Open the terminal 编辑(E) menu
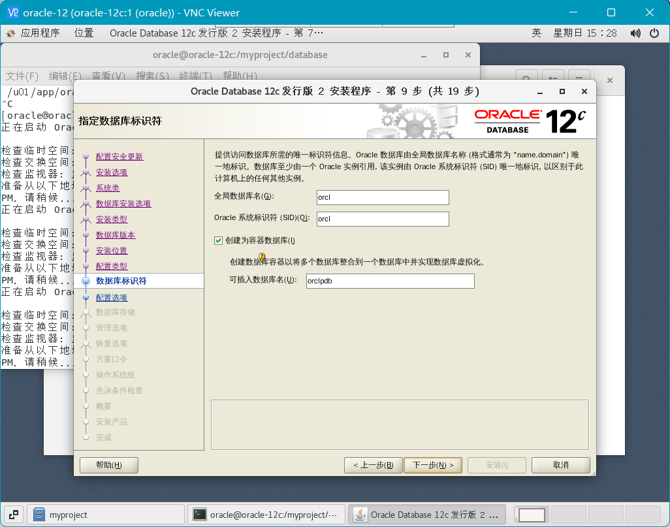 pyautogui.click(x=65, y=76)
